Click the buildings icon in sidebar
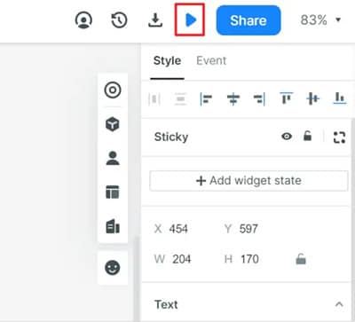 [x=113, y=226]
